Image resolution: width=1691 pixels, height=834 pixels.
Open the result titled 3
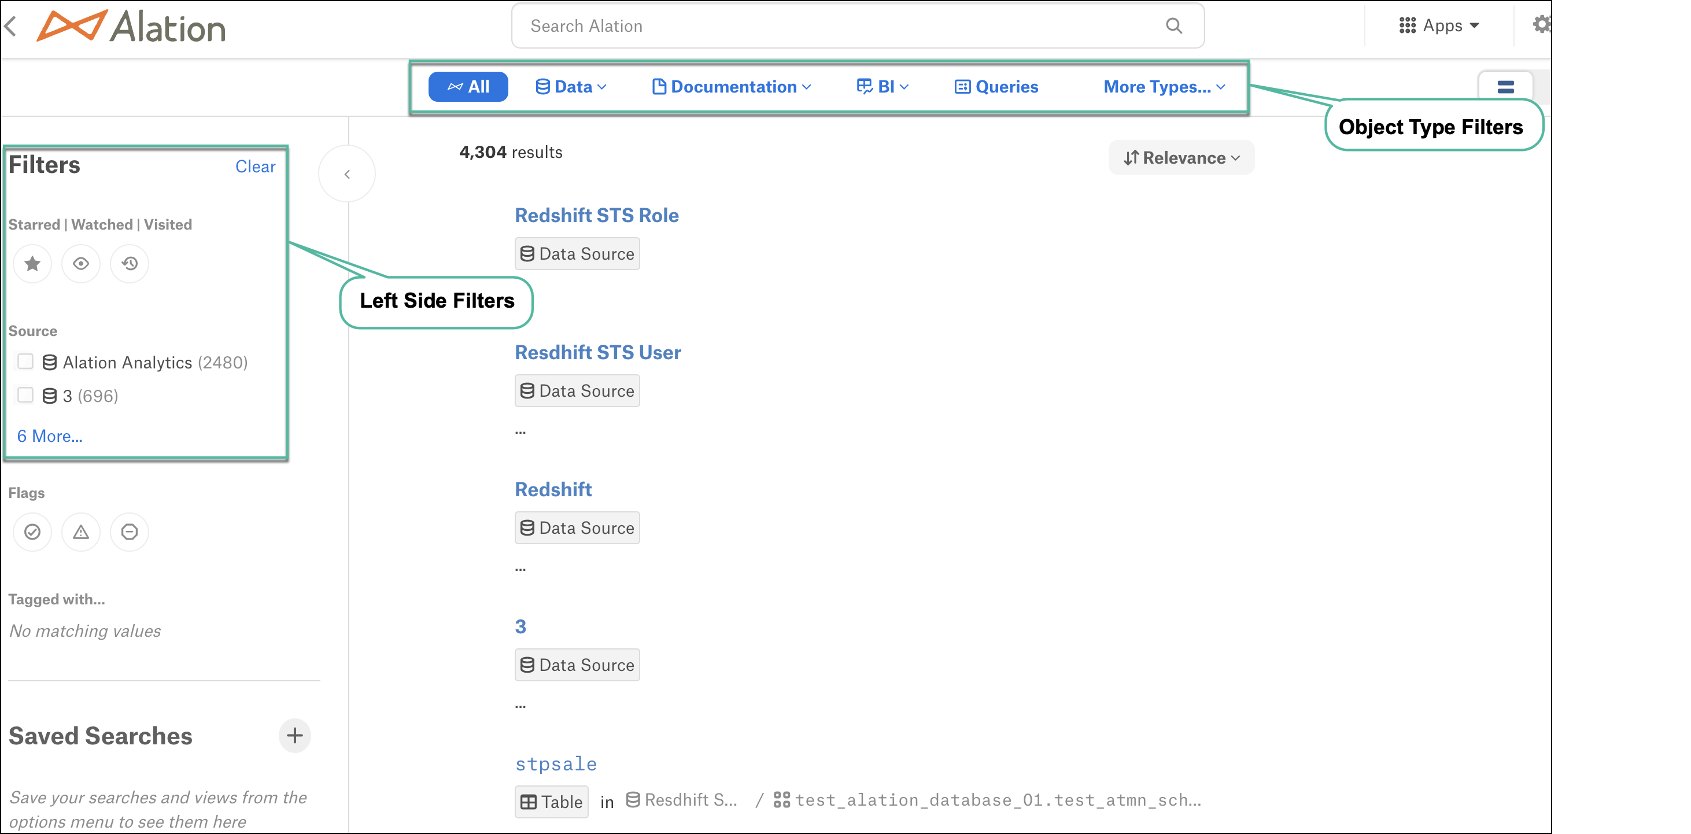520,627
